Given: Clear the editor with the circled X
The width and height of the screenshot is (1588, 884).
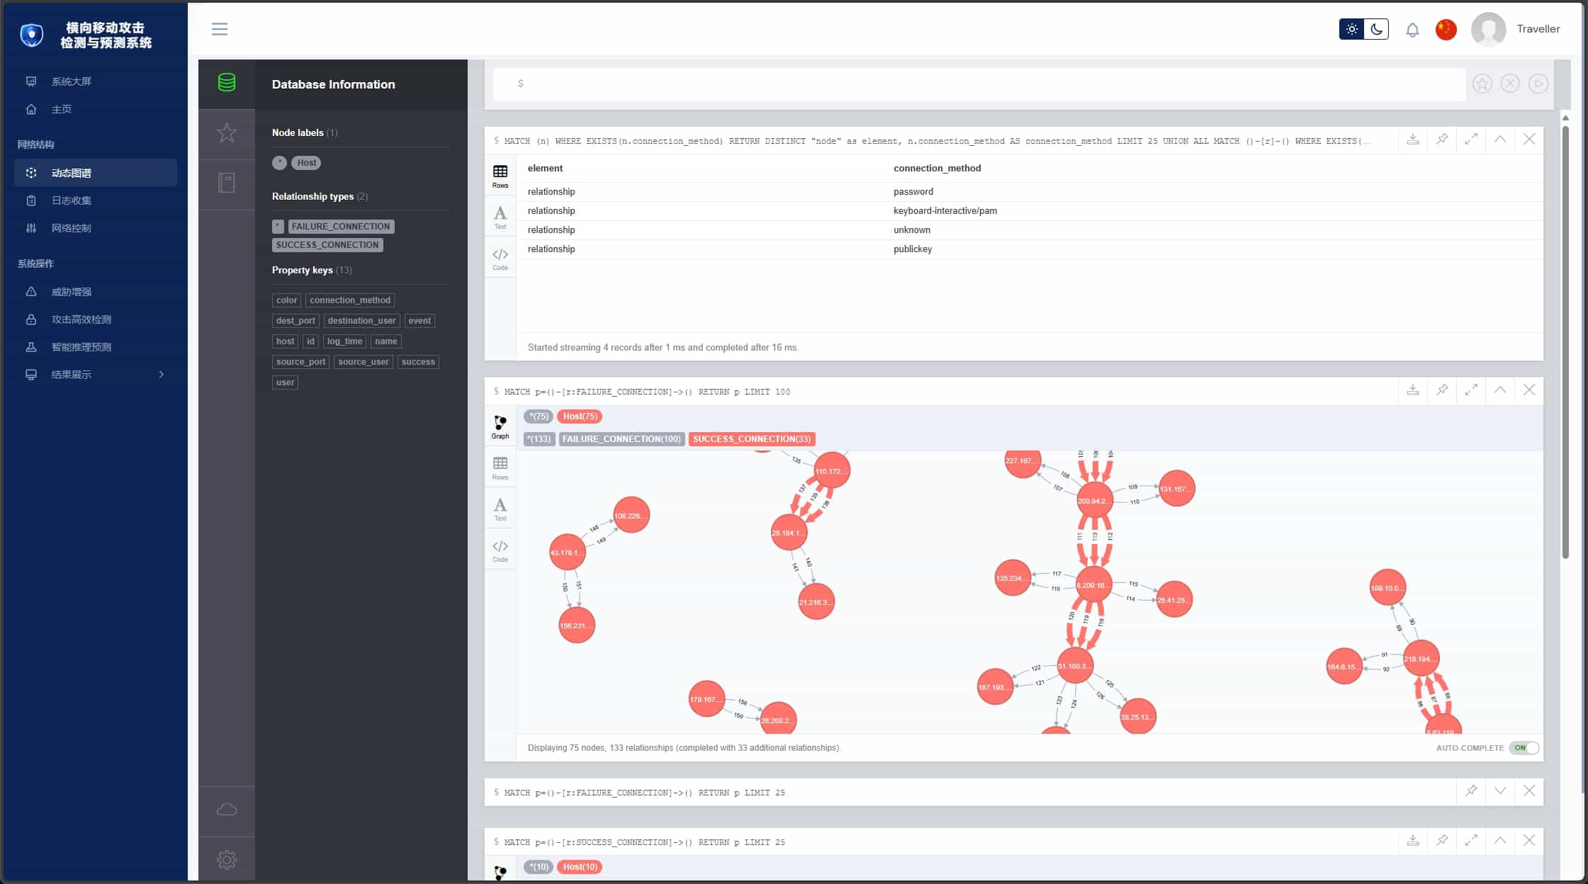Looking at the screenshot, I should (1510, 84).
